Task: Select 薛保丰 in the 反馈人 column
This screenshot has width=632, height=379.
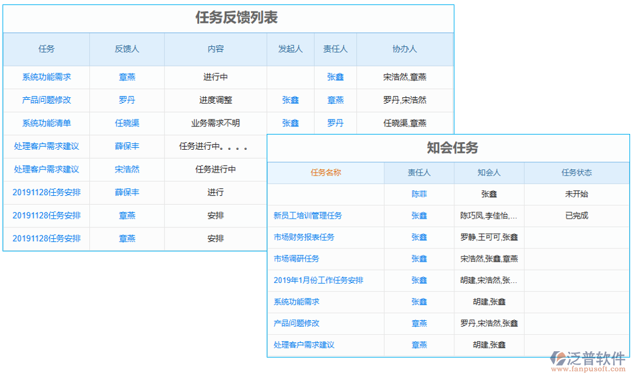Action: coord(126,146)
